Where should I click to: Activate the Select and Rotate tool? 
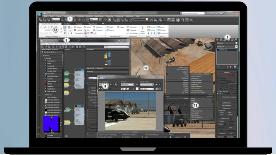coord(83,20)
